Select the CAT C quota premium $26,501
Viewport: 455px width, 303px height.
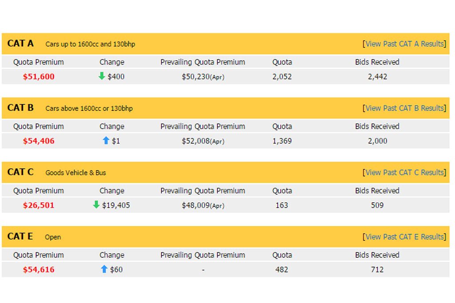coord(39,205)
